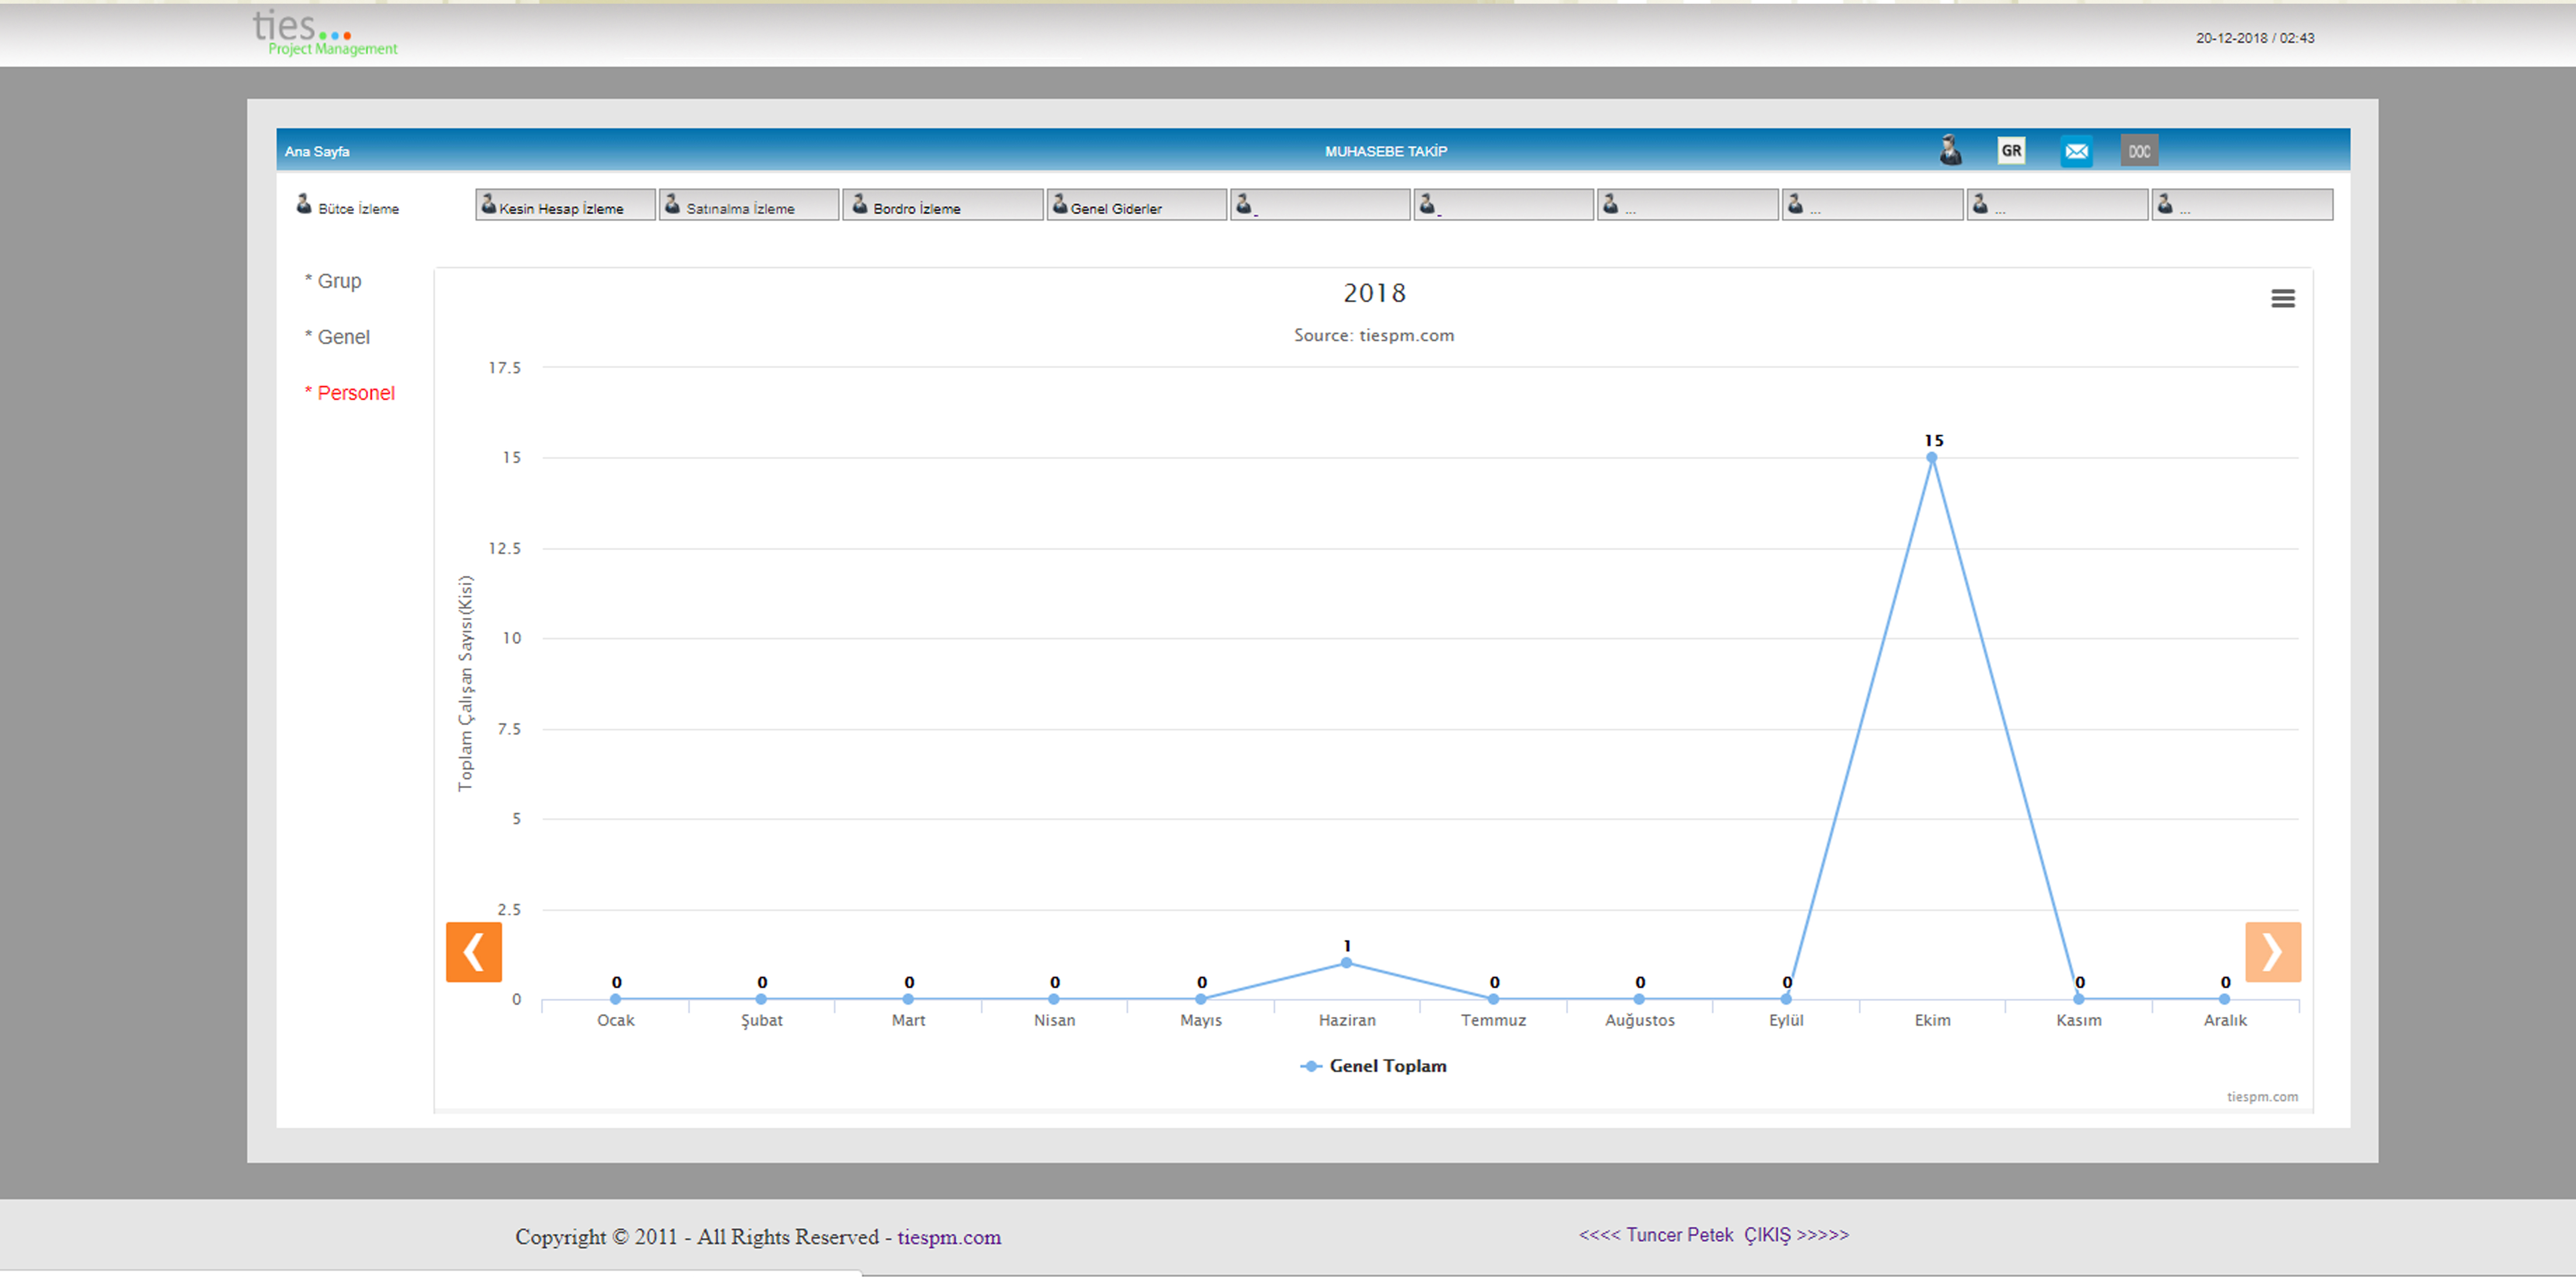Open the Bütçe İzleme tab

point(348,206)
